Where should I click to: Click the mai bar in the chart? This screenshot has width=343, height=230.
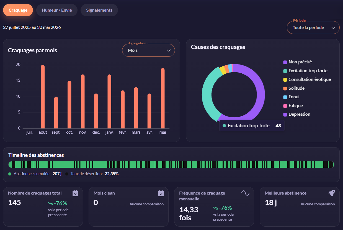pos(163,98)
